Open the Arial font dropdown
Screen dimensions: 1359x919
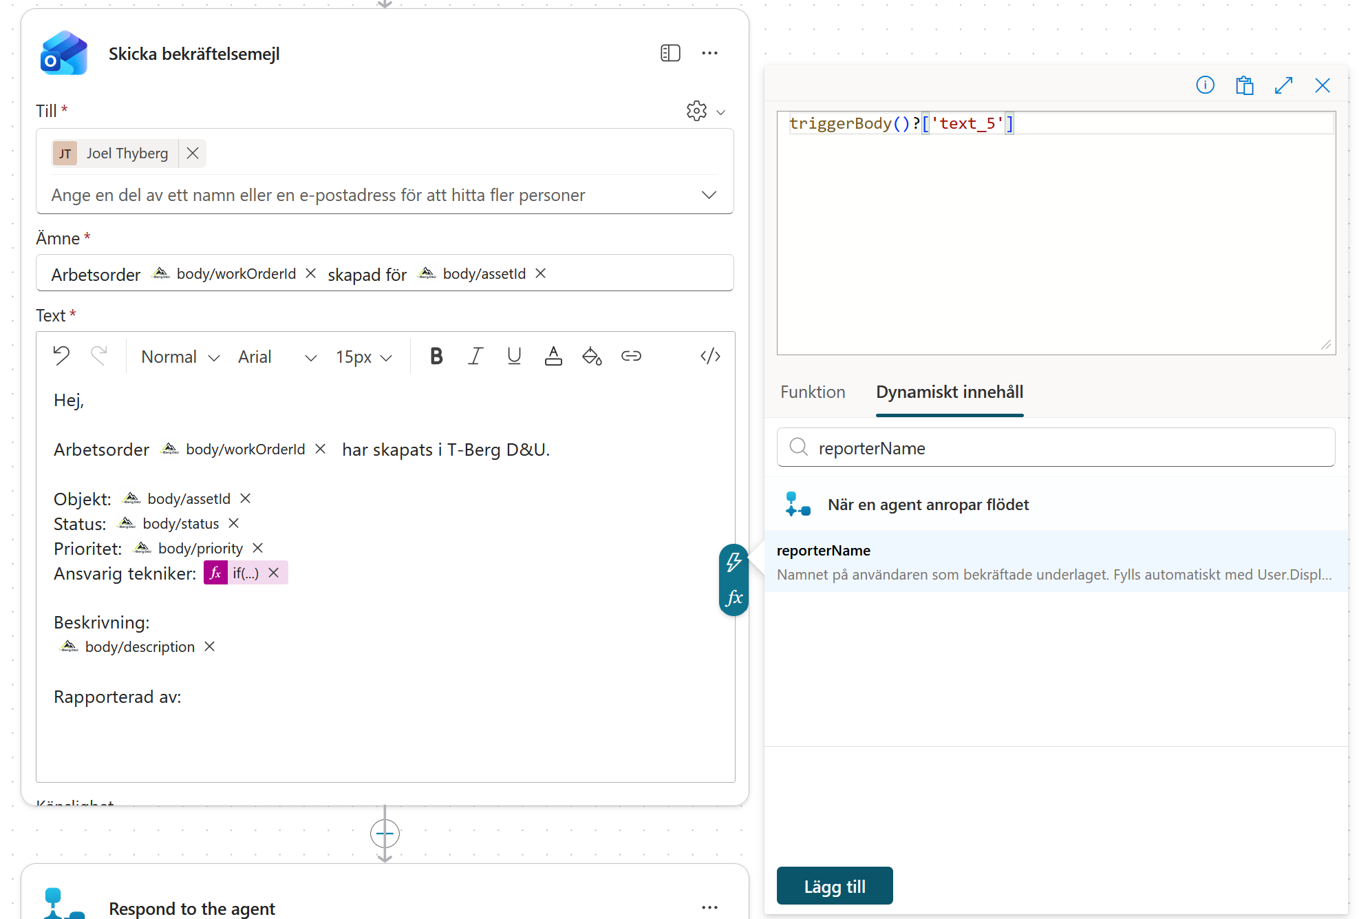tap(277, 357)
